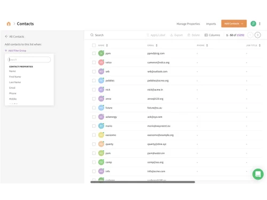Click the Delete trash icon
This screenshot has height=200, width=267.
click(x=189, y=35)
